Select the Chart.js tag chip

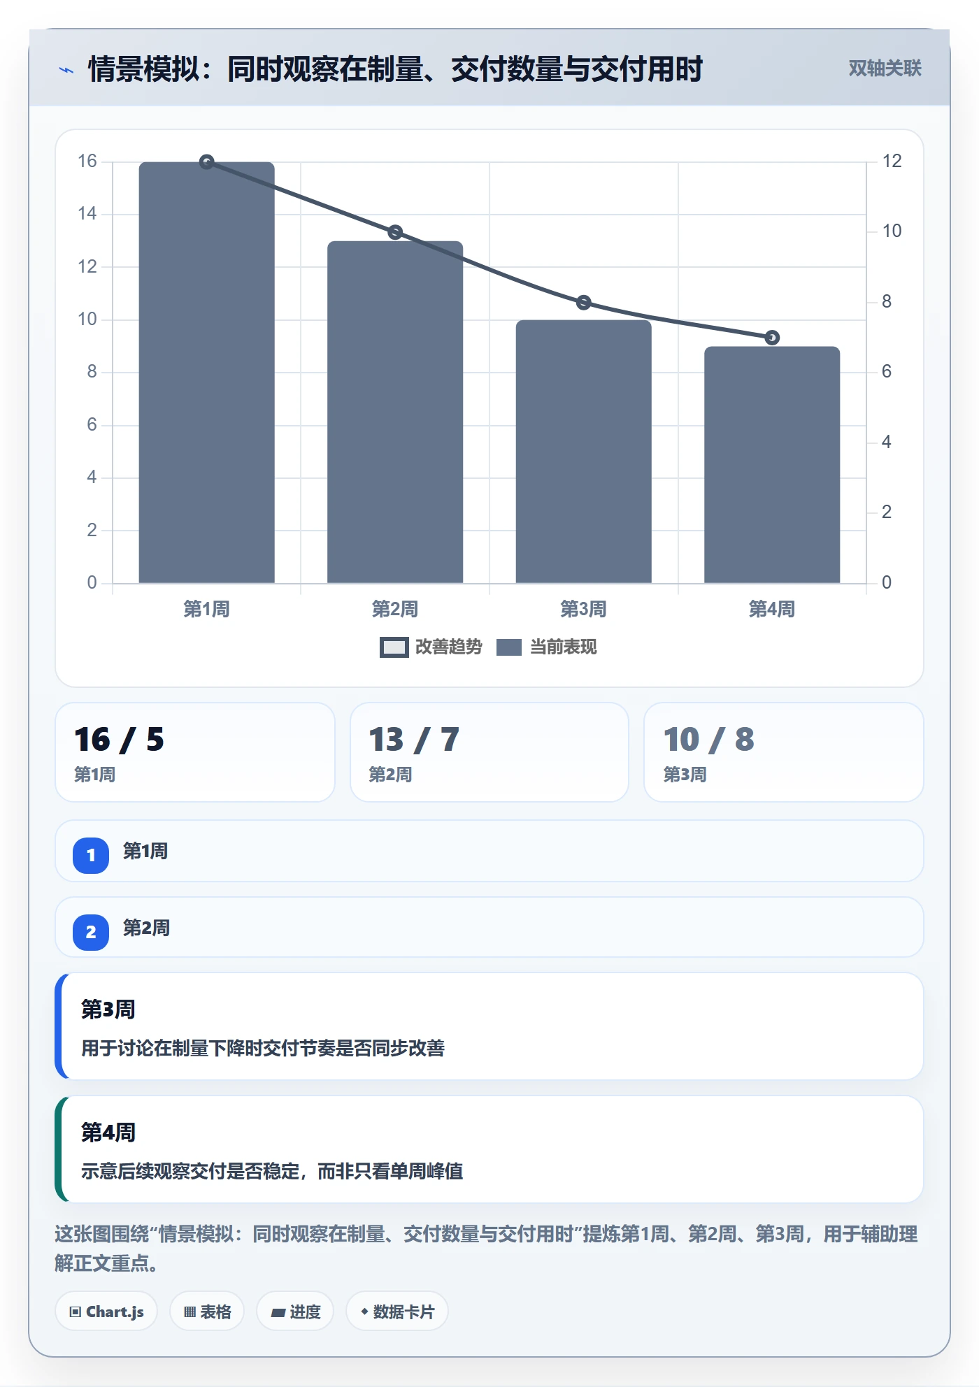tap(106, 1311)
